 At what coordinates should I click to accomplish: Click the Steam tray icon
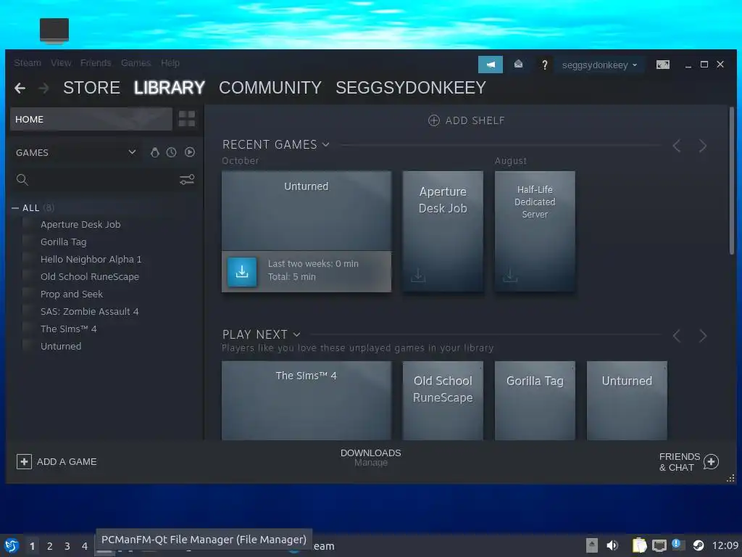[698, 545]
